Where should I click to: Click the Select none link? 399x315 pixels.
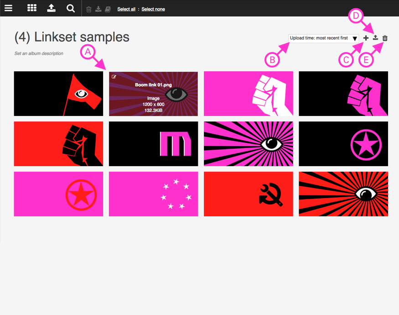pyautogui.click(x=153, y=9)
